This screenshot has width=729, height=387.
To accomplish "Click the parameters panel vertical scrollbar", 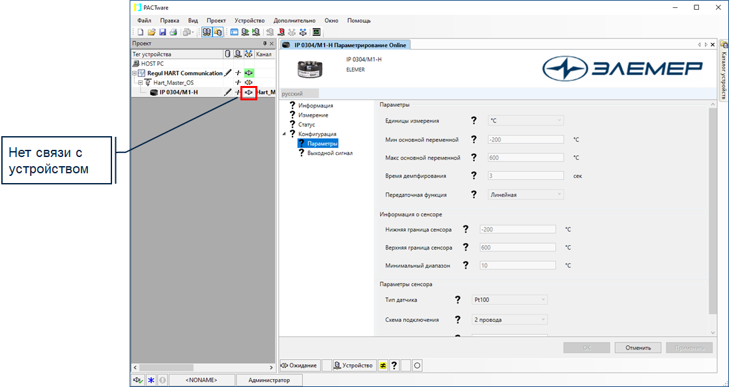I will (x=712, y=215).
